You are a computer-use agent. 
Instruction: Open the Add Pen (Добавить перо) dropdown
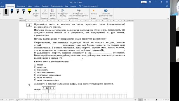coord(36,13)
